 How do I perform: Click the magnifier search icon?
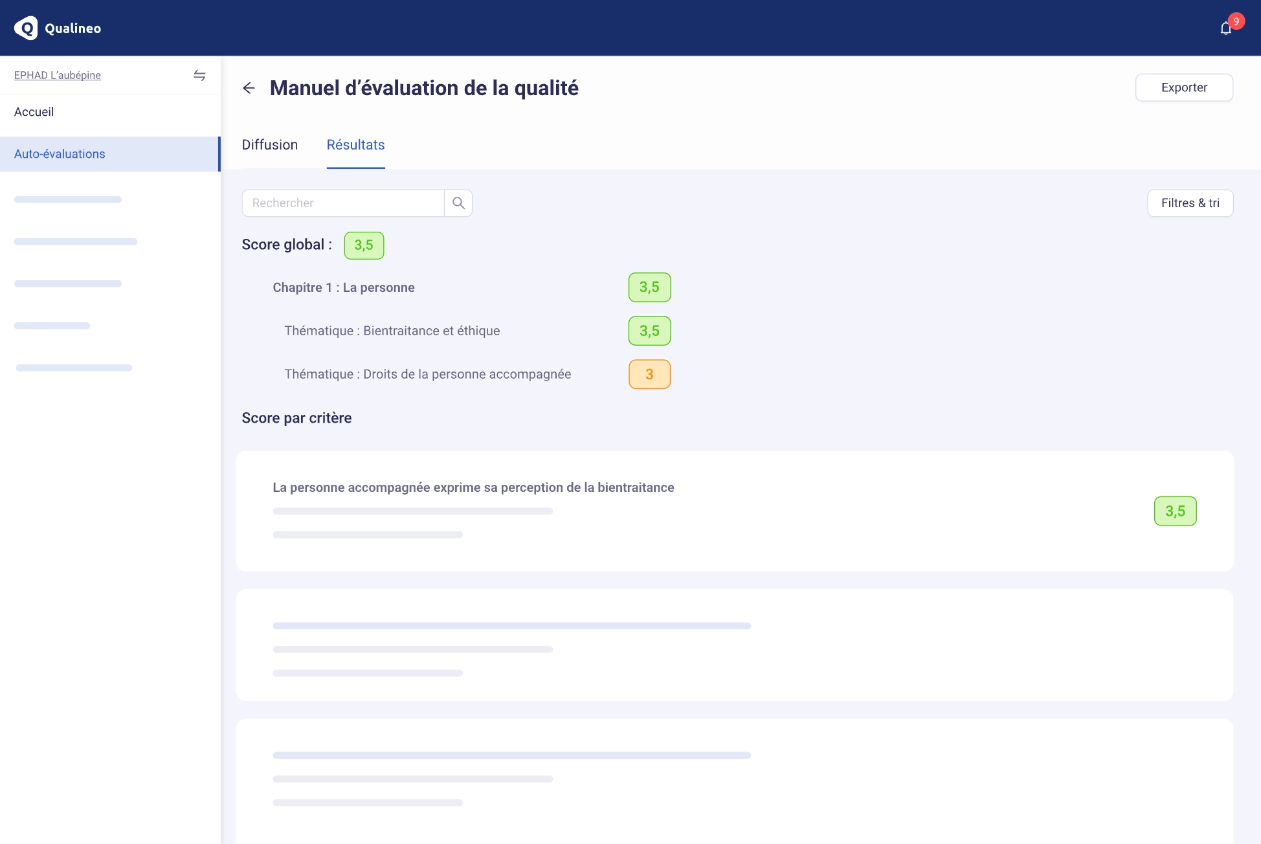[x=458, y=203]
